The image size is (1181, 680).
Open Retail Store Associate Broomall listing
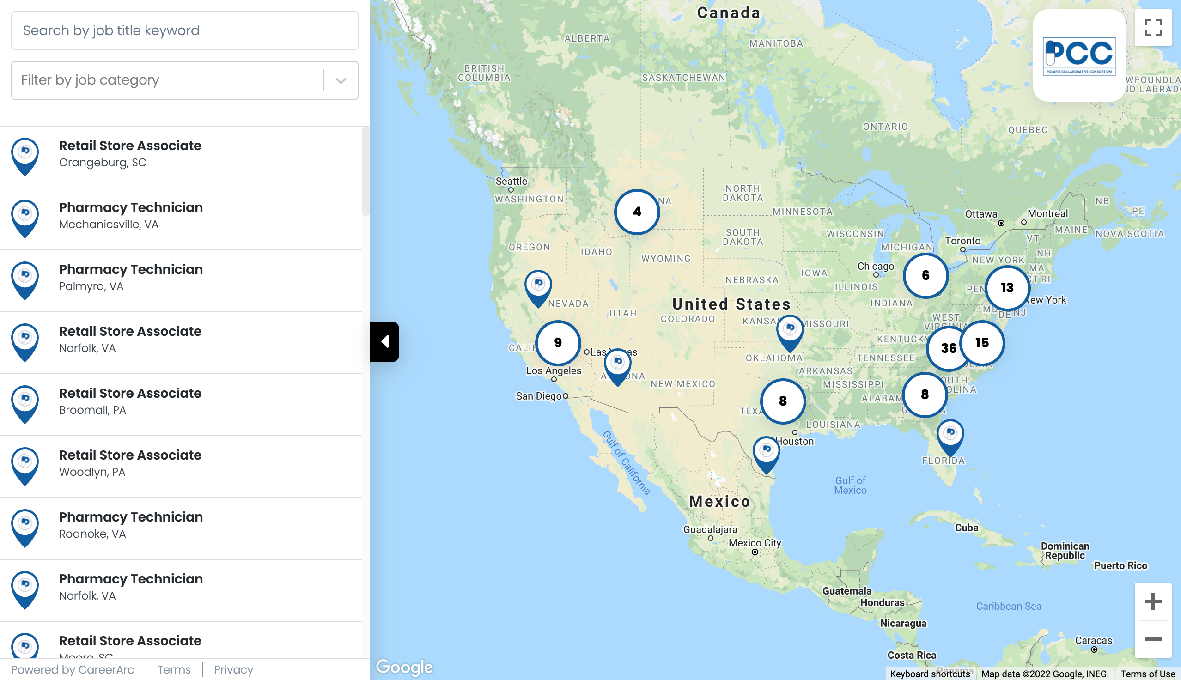pos(181,405)
